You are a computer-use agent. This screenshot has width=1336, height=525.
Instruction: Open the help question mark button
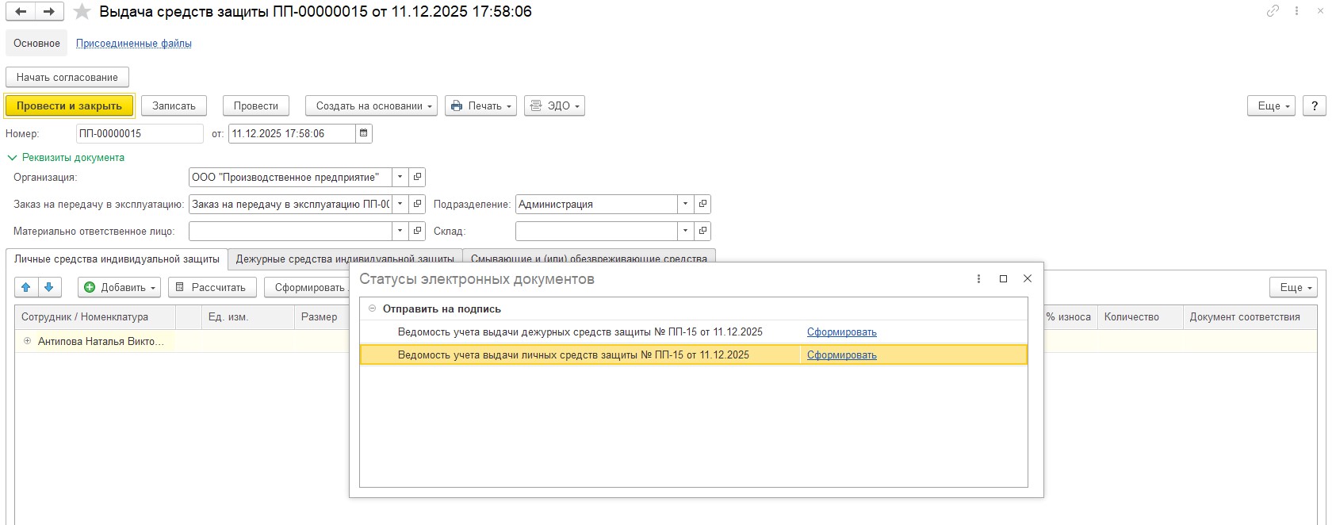[x=1315, y=105]
